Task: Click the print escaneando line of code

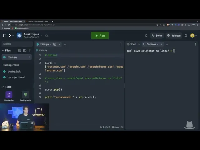Action: pos(70,97)
